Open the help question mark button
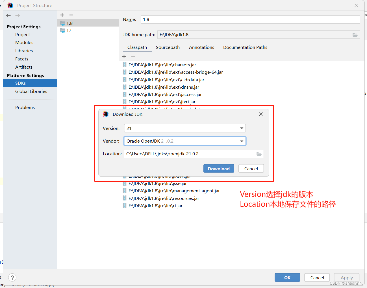This screenshot has width=367, height=288. tap(12, 278)
